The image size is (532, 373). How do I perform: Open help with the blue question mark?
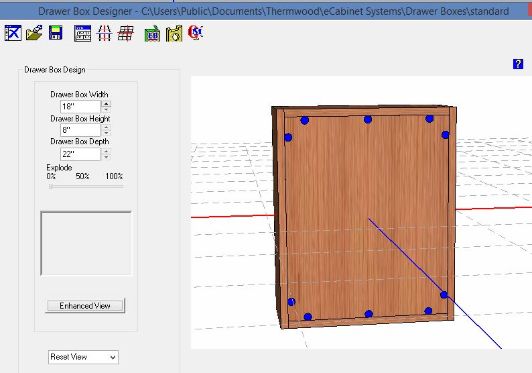coord(517,64)
